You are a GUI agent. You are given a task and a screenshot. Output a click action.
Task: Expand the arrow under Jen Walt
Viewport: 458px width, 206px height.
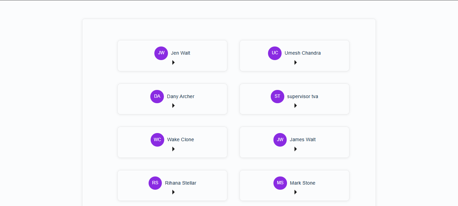[173, 62]
